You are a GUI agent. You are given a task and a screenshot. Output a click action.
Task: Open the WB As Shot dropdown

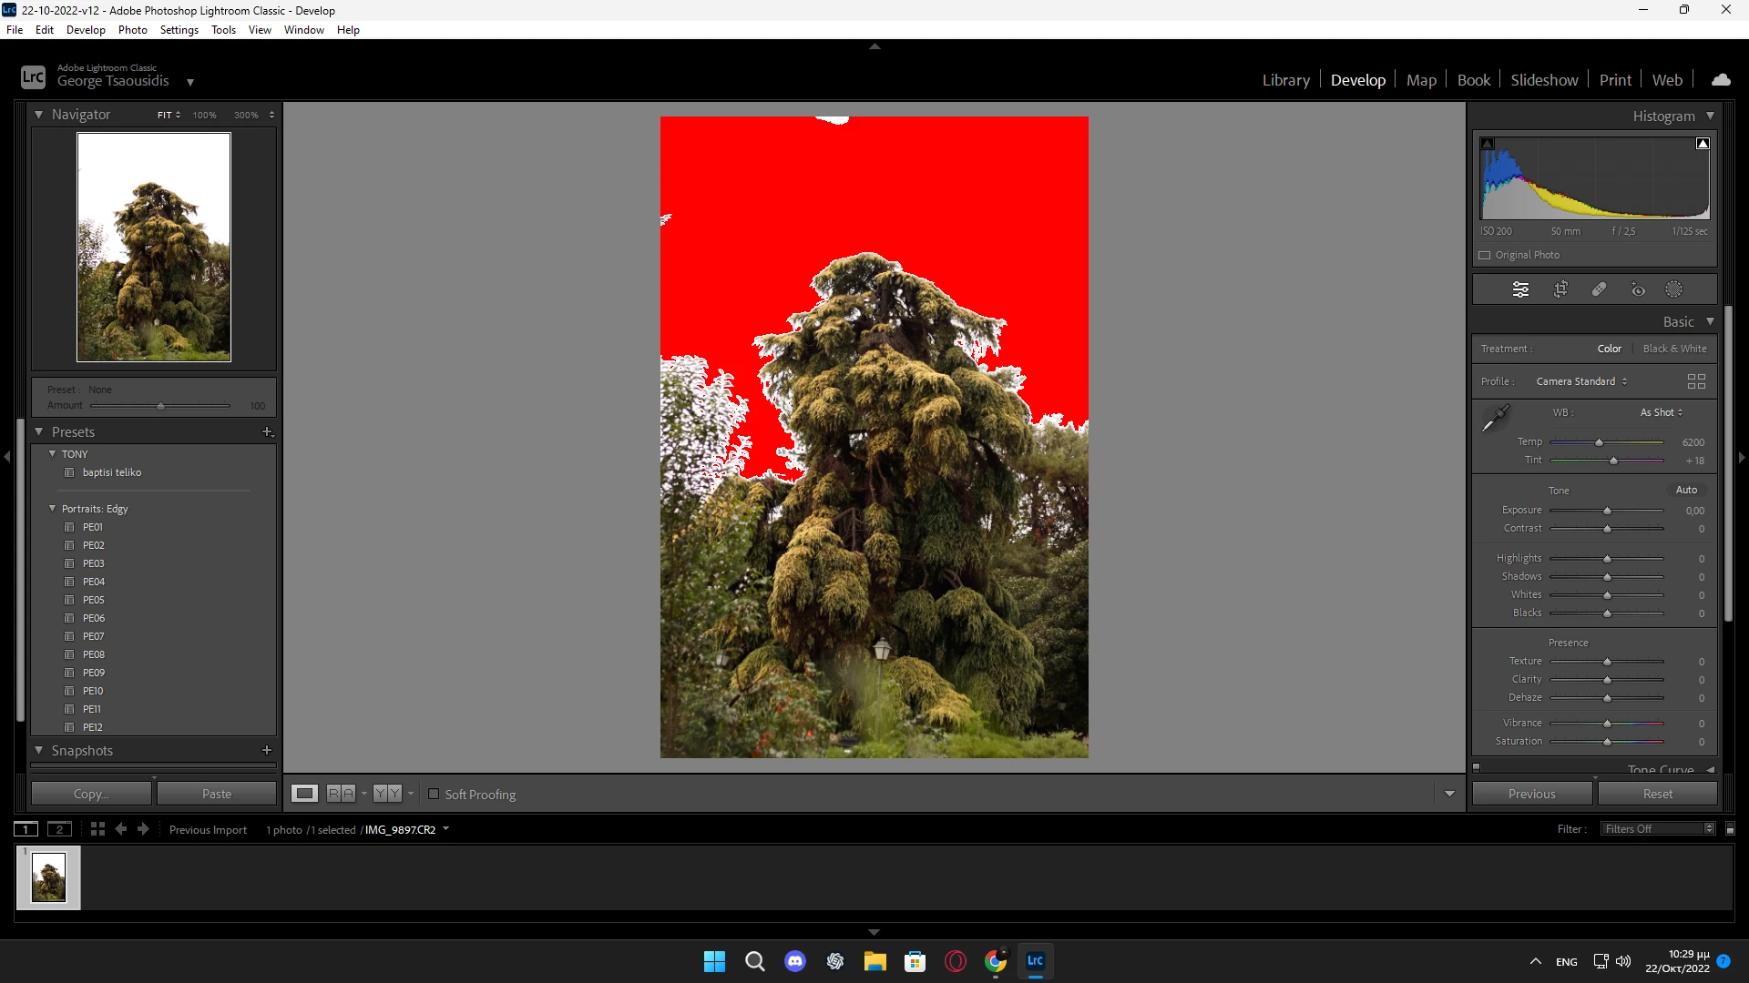click(1661, 412)
